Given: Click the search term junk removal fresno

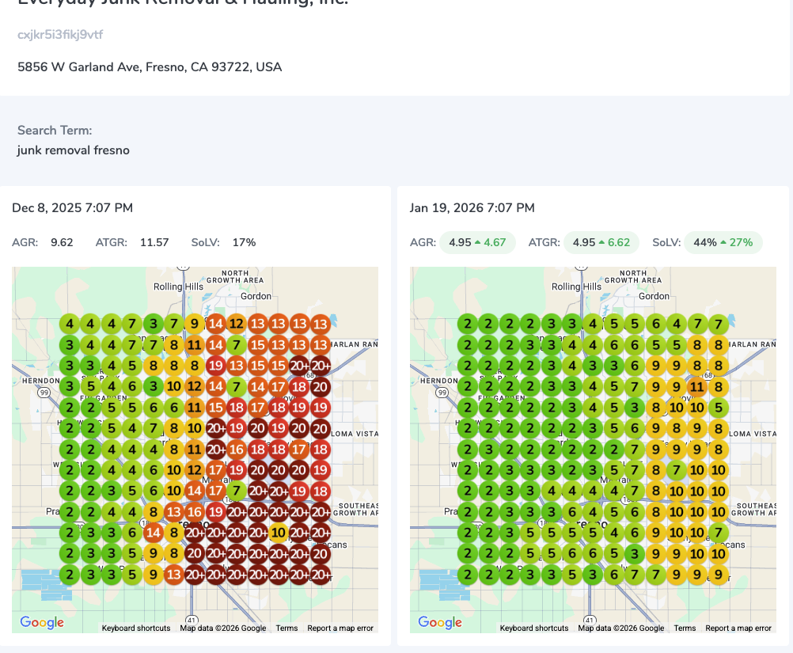Looking at the screenshot, I should (73, 150).
